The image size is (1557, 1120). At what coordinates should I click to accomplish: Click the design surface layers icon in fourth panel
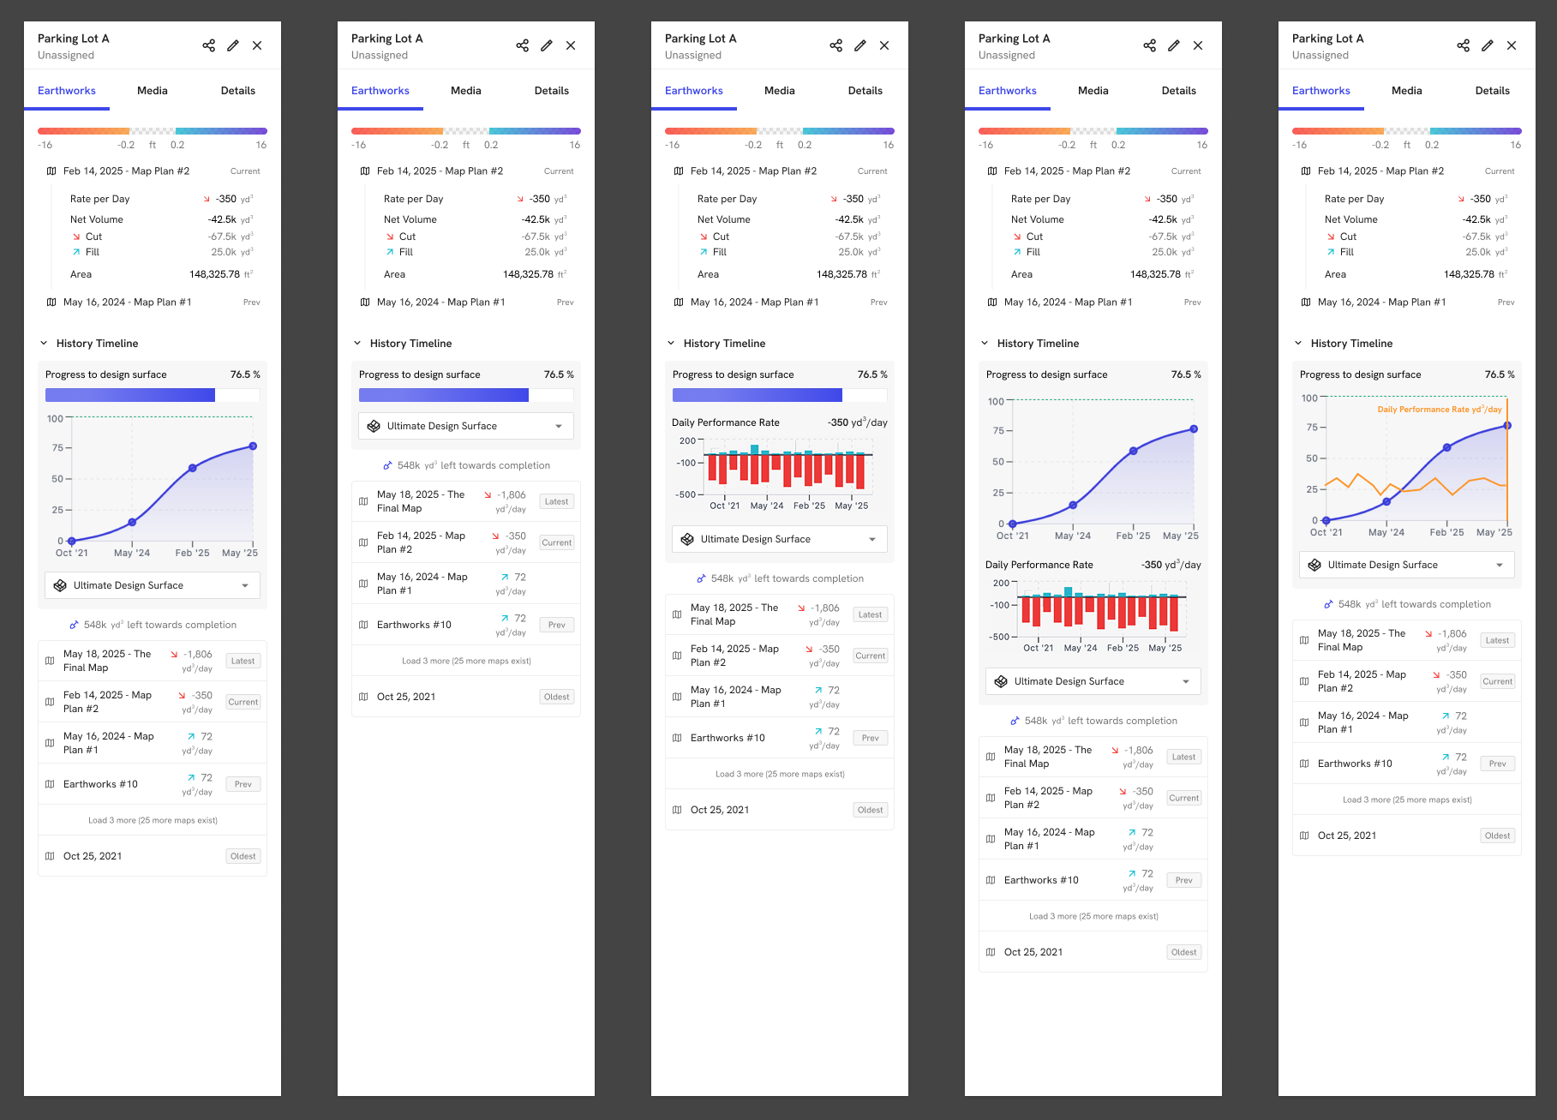click(1001, 681)
